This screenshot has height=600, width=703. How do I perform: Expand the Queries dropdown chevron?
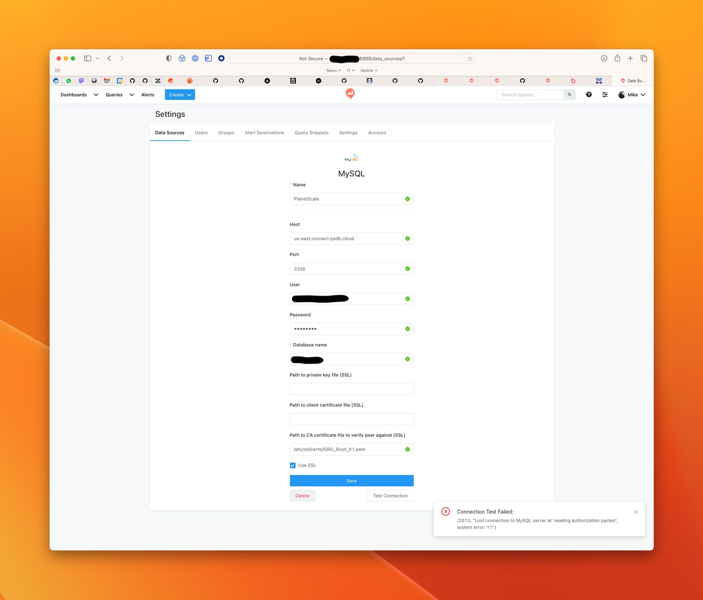pos(131,95)
